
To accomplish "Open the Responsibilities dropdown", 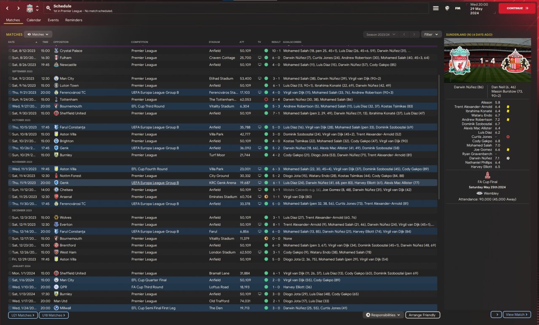I will [383, 315].
